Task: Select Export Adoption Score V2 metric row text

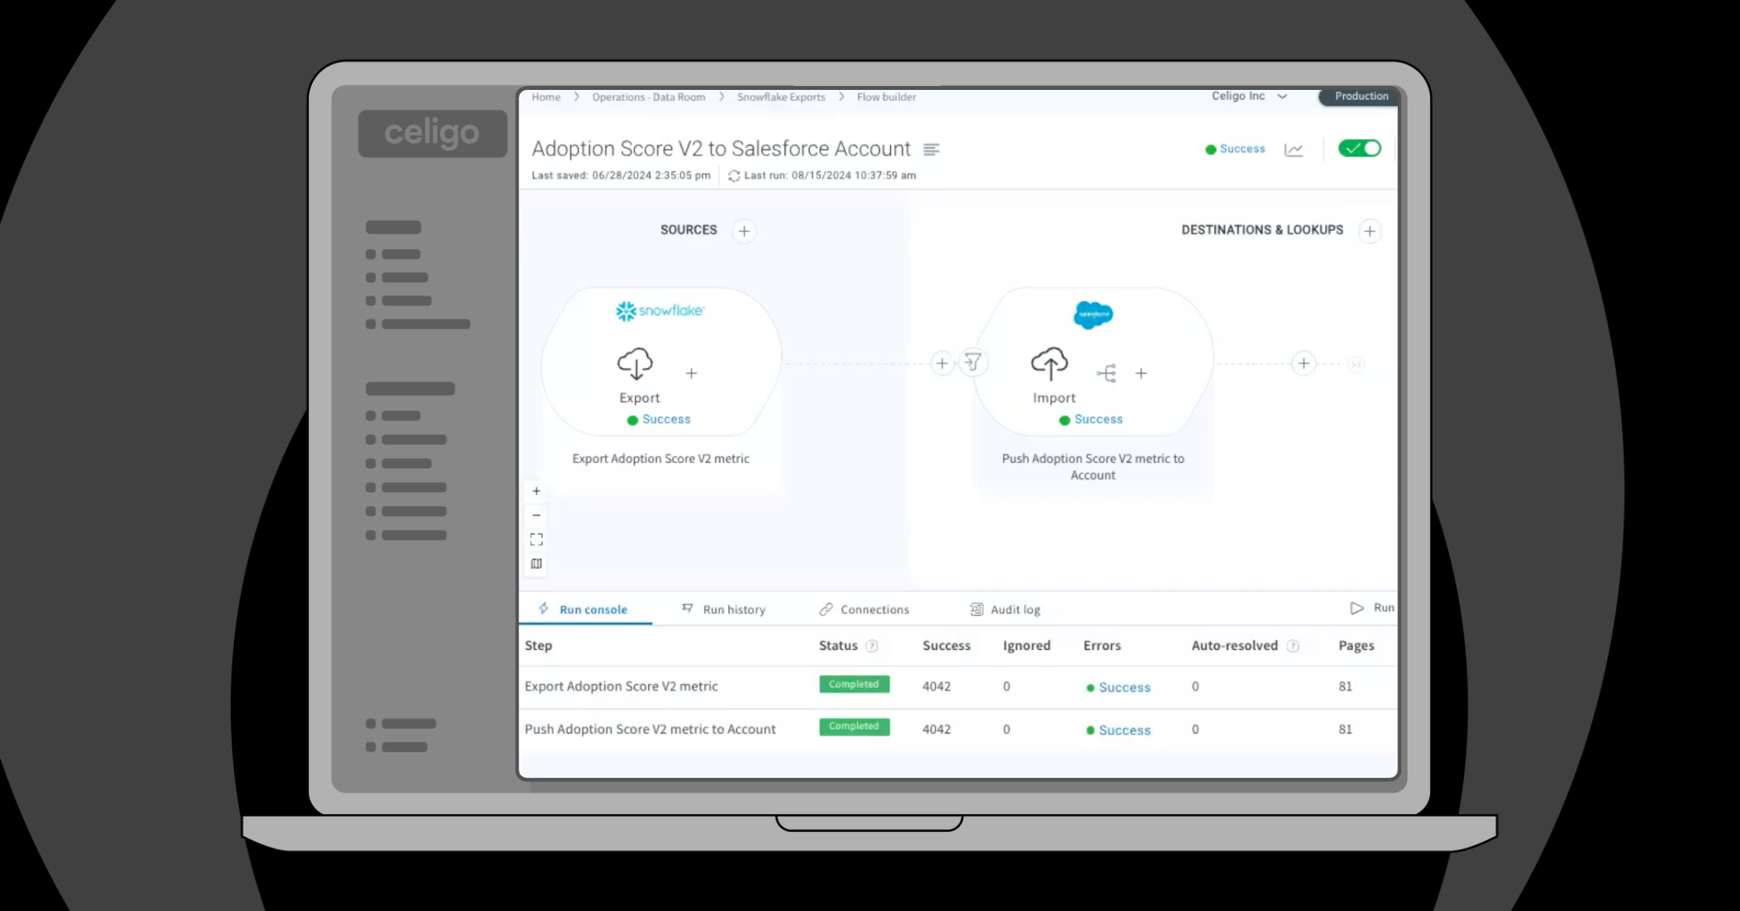Action: coord(621,687)
